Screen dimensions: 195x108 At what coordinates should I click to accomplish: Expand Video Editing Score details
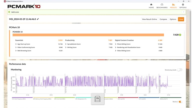click(x=116, y=51)
